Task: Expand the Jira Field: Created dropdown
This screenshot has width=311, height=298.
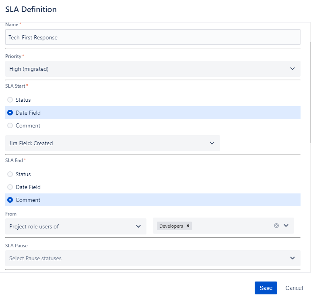Action: point(212,143)
